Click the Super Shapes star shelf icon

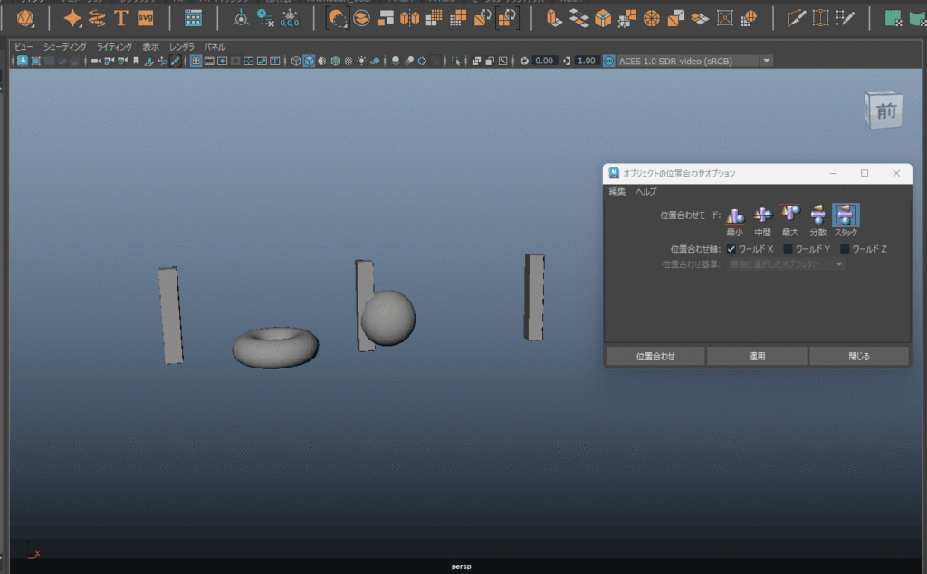(72, 18)
